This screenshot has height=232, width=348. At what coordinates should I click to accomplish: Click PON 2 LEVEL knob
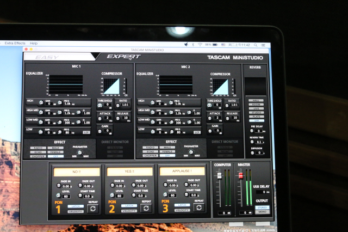pyautogui.click(x=112, y=195)
